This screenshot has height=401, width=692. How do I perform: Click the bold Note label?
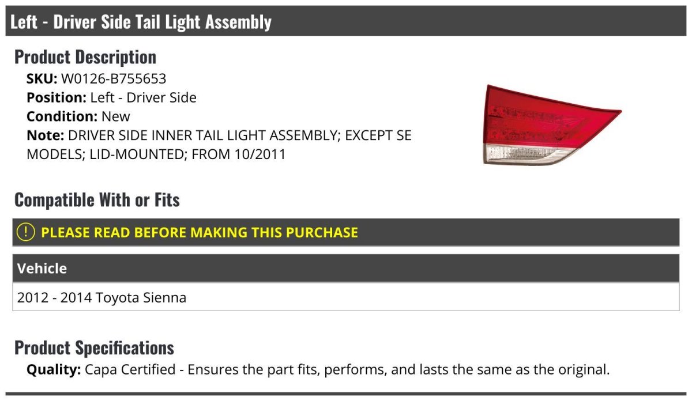tap(45, 135)
